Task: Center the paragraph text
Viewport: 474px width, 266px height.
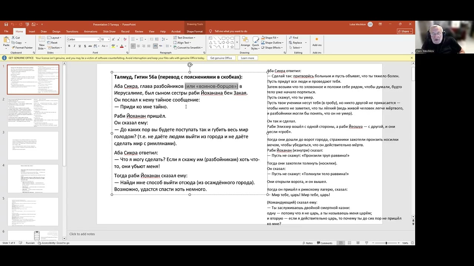Action: click(138, 46)
